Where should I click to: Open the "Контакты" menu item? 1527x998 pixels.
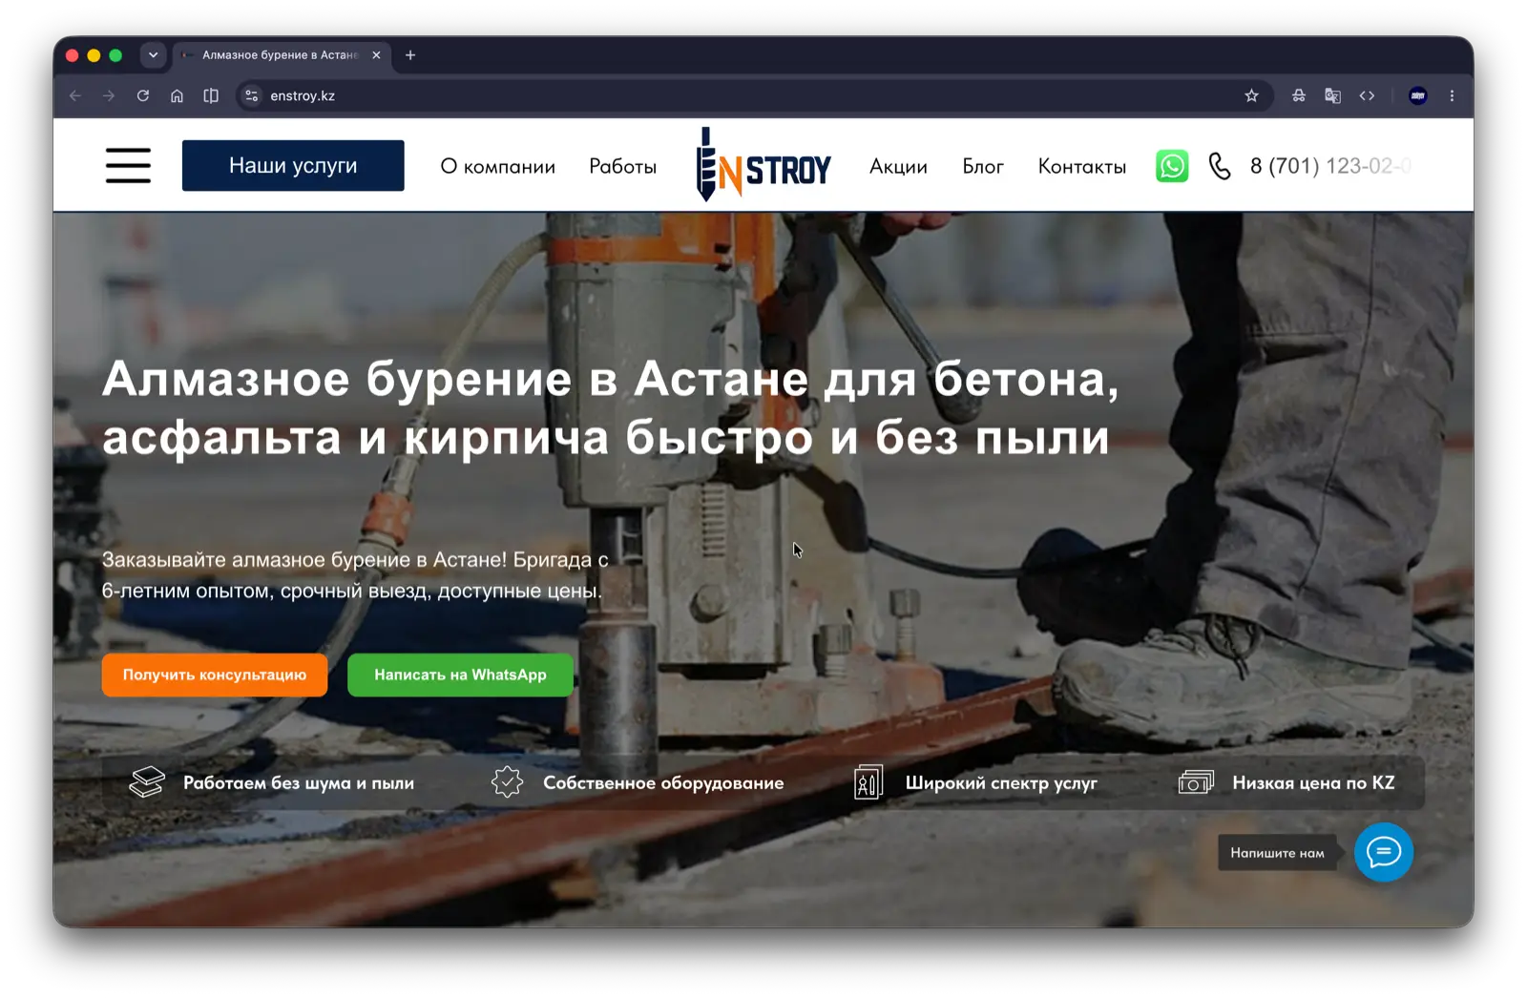pyautogui.click(x=1082, y=166)
